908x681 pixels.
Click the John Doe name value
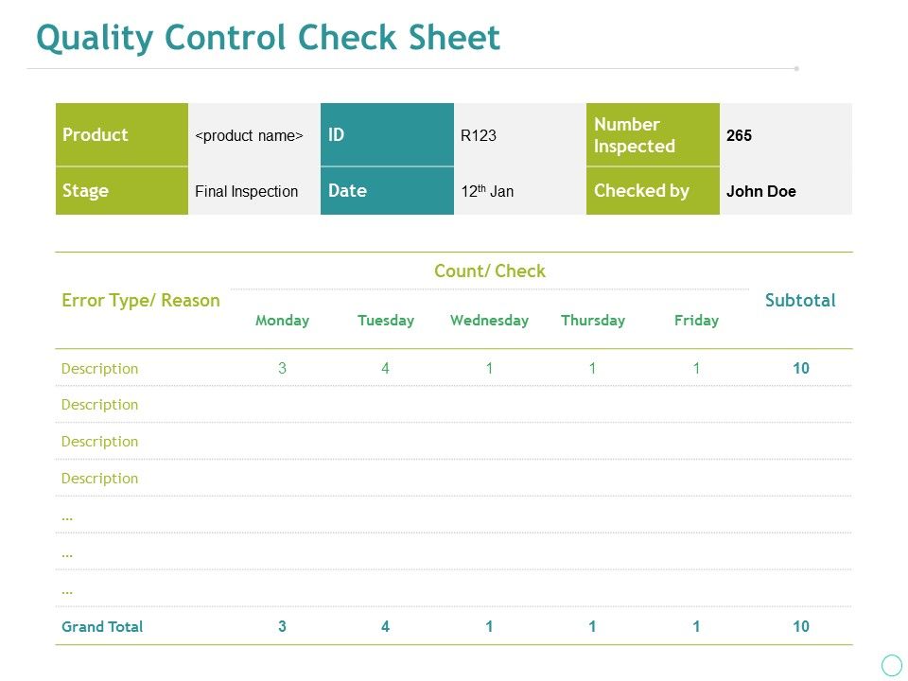click(760, 192)
